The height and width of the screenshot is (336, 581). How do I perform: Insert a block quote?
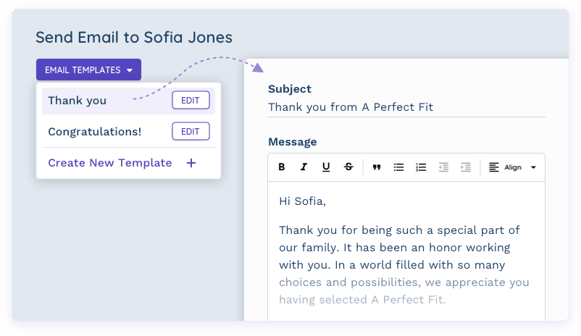[376, 167]
